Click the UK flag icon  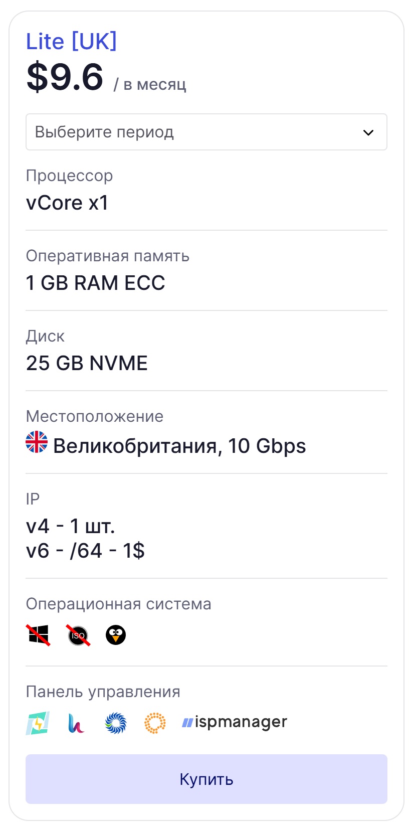click(37, 442)
